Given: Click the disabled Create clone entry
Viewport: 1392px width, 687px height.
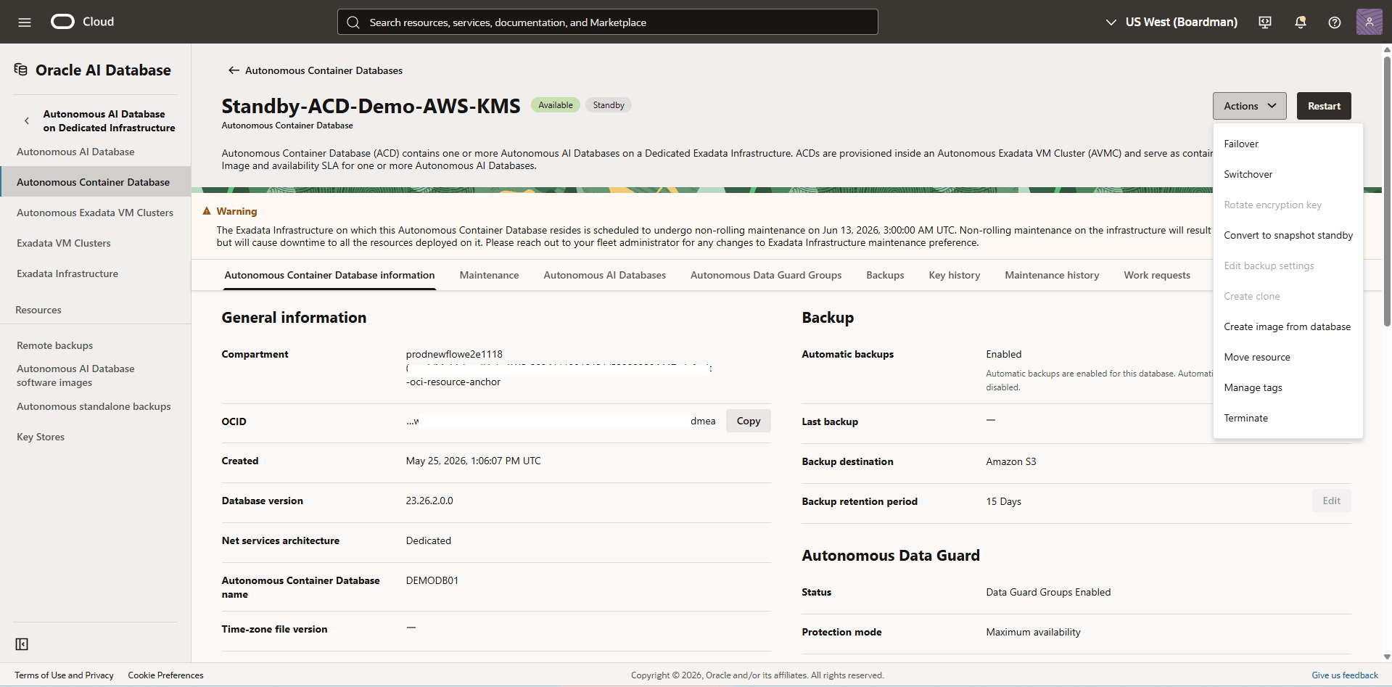Looking at the screenshot, I should click(x=1288, y=296).
